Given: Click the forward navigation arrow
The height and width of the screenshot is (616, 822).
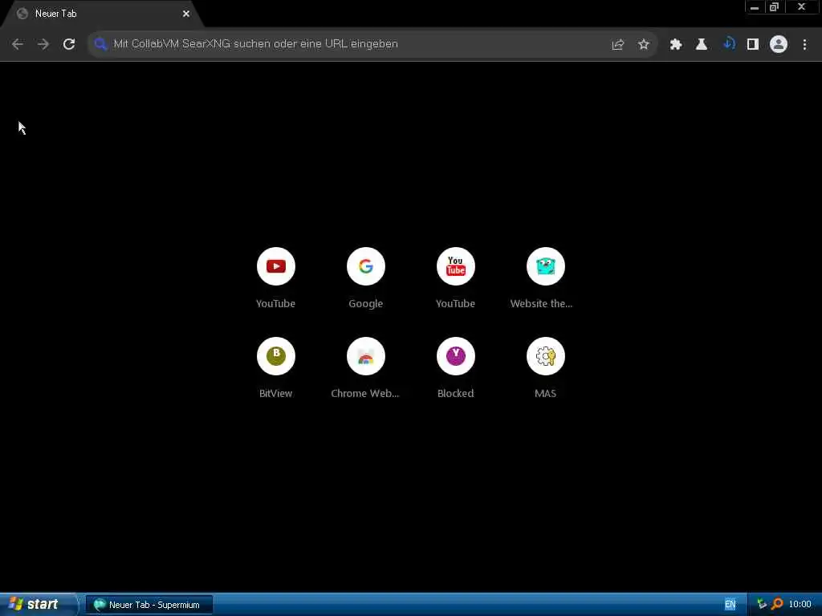Looking at the screenshot, I should [43, 45].
